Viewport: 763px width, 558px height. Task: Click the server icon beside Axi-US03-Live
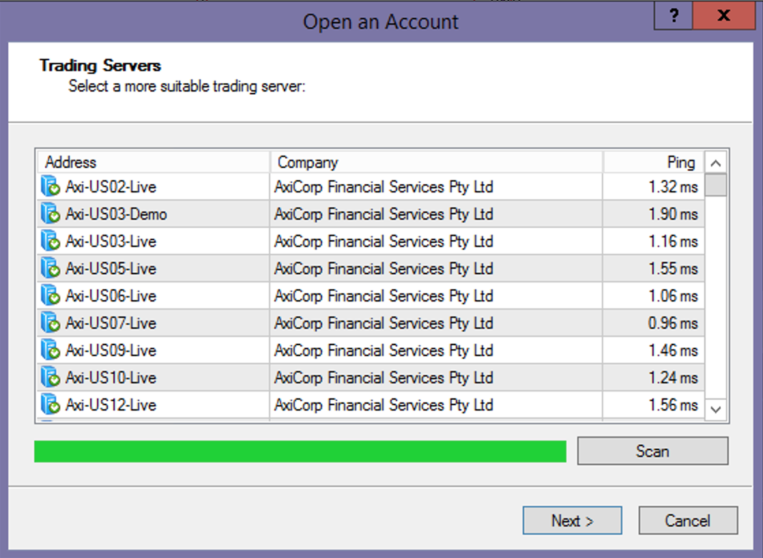tap(51, 241)
